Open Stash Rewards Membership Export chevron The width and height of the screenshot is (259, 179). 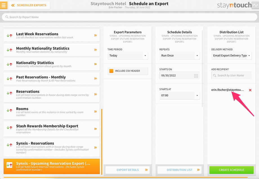click(x=95, y=129)
